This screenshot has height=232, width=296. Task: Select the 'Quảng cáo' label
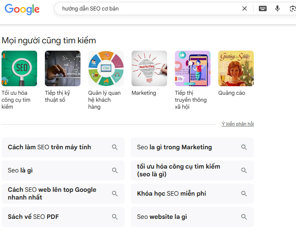[232, 93]
